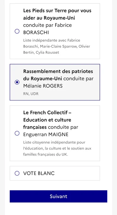Screen dimensions: 117x215
Task: Click the 'Liste citoyenne indépendante pour' description line
Action: (54, 142)
